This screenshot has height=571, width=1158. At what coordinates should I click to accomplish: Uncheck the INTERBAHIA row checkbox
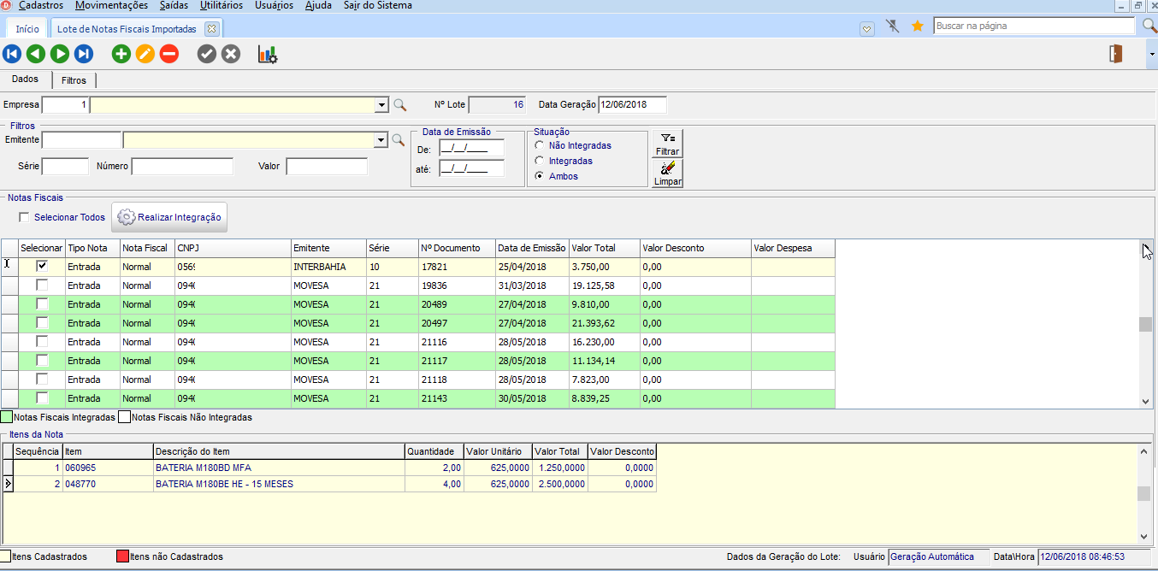tap(42, 267)
